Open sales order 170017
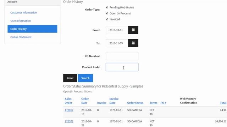 tap(69, 110)
